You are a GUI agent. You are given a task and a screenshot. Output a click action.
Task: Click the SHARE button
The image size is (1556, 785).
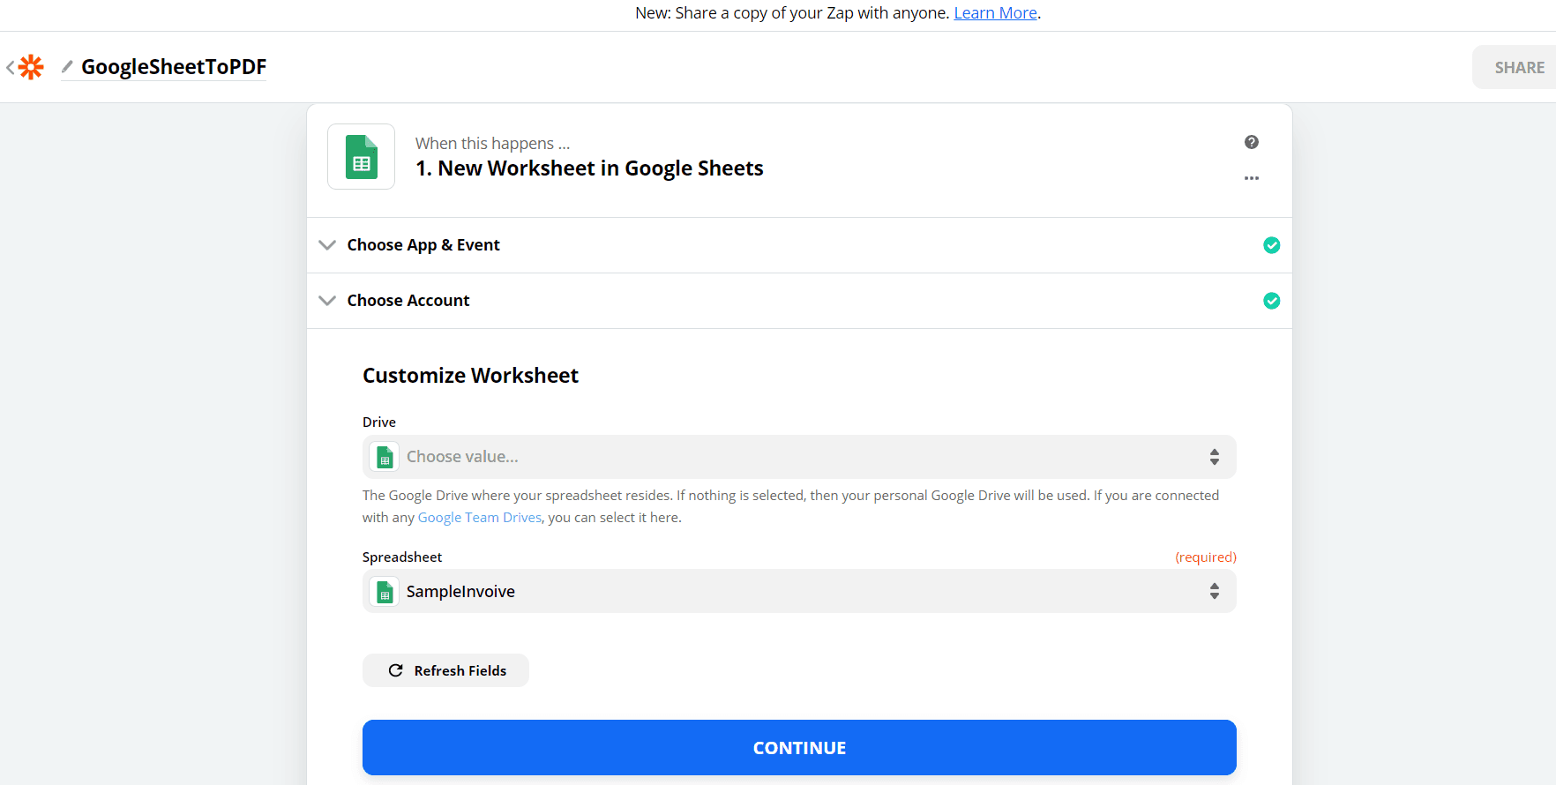pyautogui.click(x=1519, y=67)
